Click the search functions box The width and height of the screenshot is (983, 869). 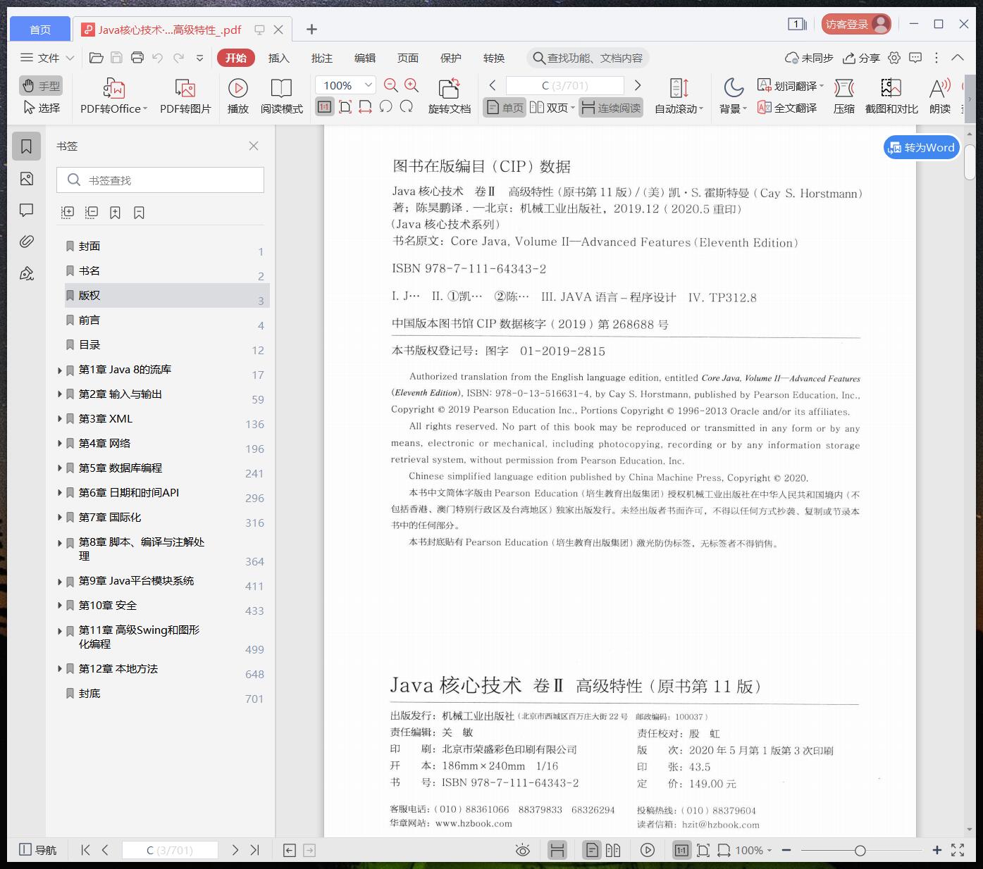588,58
